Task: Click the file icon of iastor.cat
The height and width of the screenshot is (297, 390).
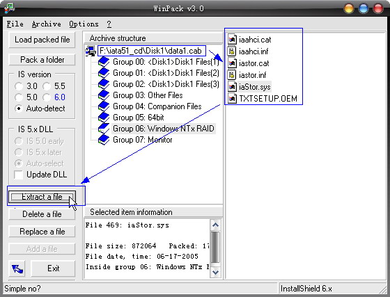Action: pos(232,63)
